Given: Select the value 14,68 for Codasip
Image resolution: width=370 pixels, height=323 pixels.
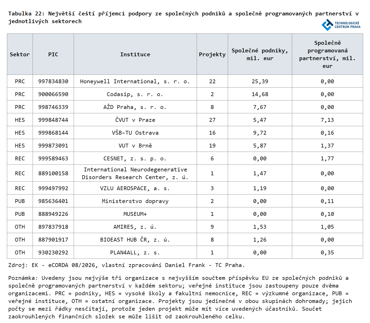Looking at the screenshot, I should [x=260, y=94].
